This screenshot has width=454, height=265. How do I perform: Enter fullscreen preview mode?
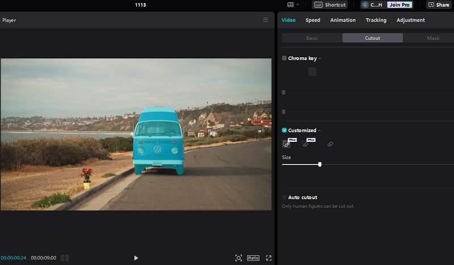(x=268, y=258)
